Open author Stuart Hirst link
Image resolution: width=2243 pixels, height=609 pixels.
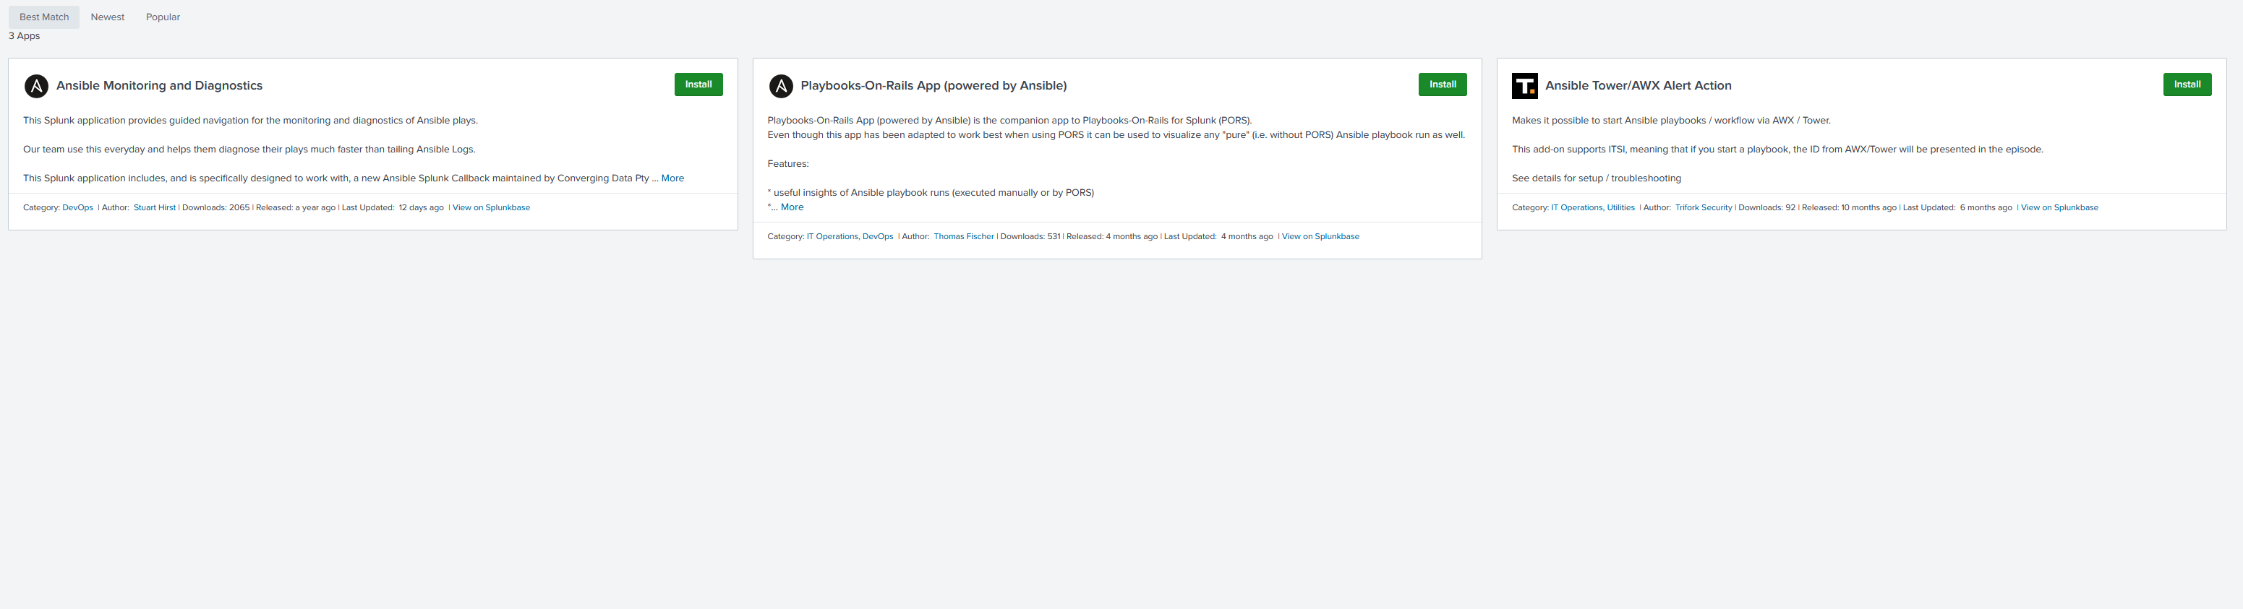tap(154, 208)
